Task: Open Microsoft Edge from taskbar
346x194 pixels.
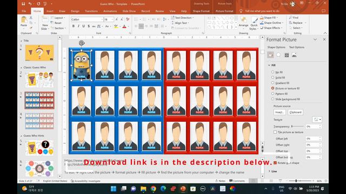Action: (163, 189)
